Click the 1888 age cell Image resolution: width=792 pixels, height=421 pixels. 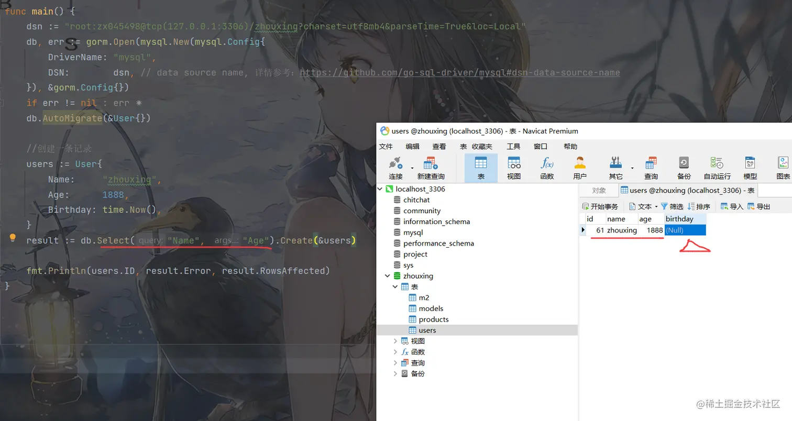click(651, 230)
